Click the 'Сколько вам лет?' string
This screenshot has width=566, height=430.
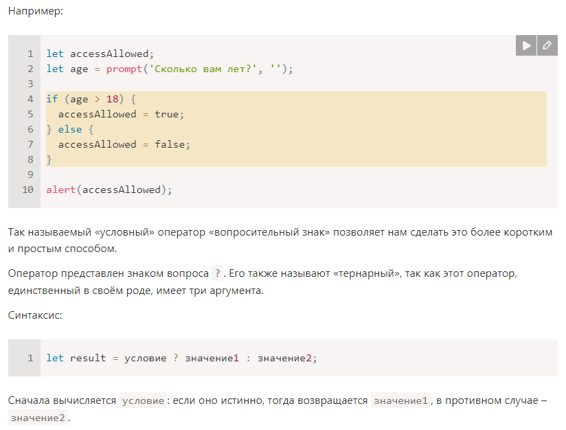click(205, 69)
